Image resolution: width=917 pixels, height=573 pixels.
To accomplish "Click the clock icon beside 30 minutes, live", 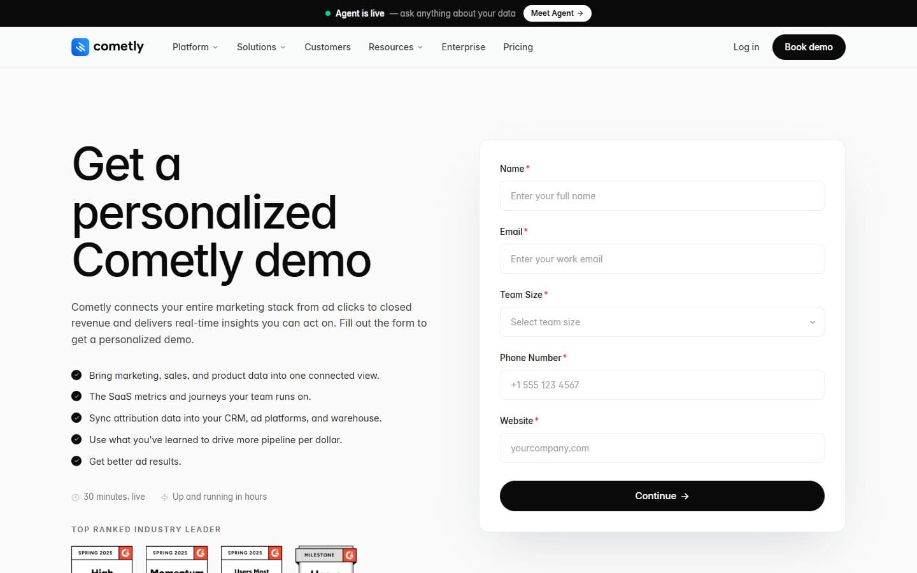I will [75, 497].
